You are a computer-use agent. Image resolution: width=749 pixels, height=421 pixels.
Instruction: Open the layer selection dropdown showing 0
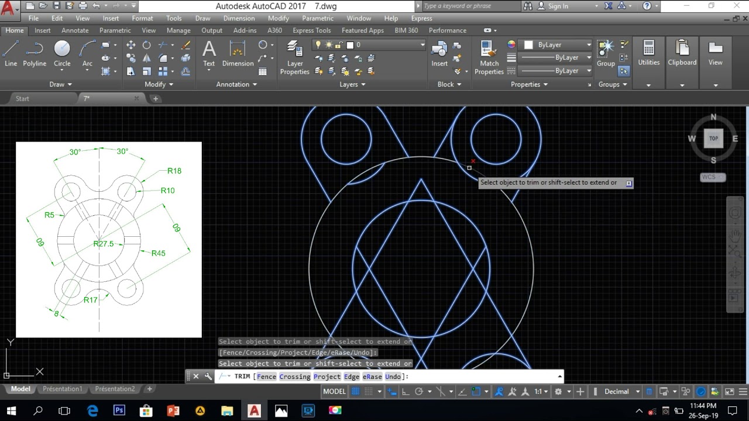369,45
